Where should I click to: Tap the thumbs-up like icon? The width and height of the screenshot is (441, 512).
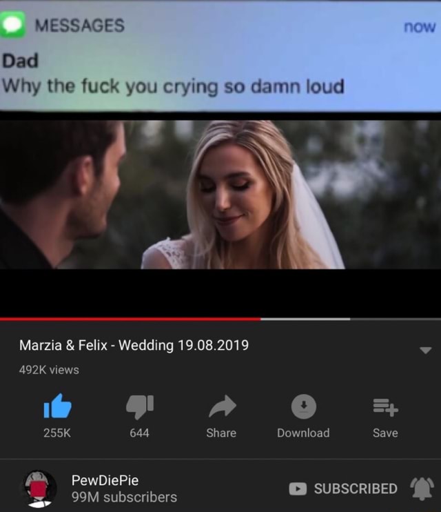coord(57,406)
